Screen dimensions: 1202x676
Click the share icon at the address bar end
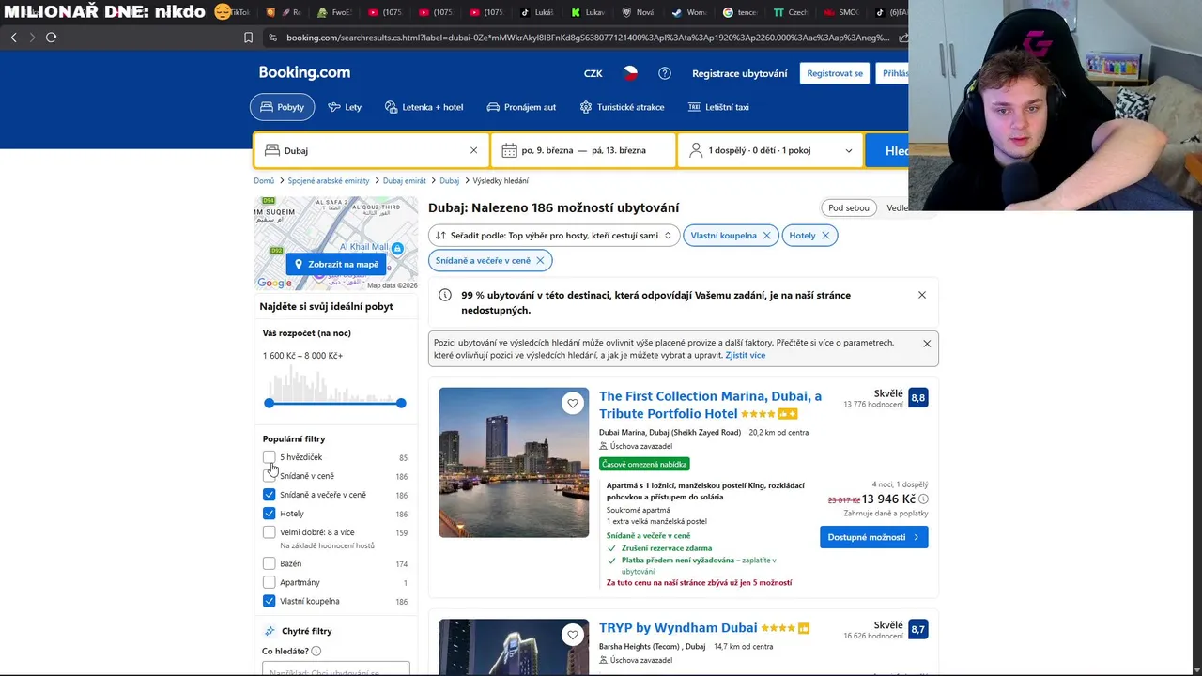point(902,38)
